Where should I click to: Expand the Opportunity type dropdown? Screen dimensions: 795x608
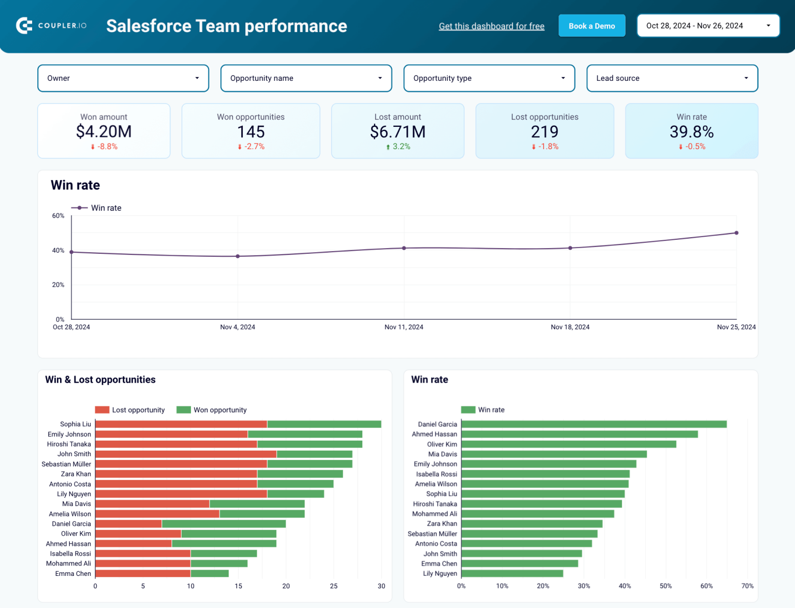[x=489, y=78]
